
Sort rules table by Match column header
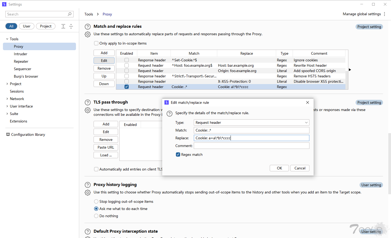[194, 53]
